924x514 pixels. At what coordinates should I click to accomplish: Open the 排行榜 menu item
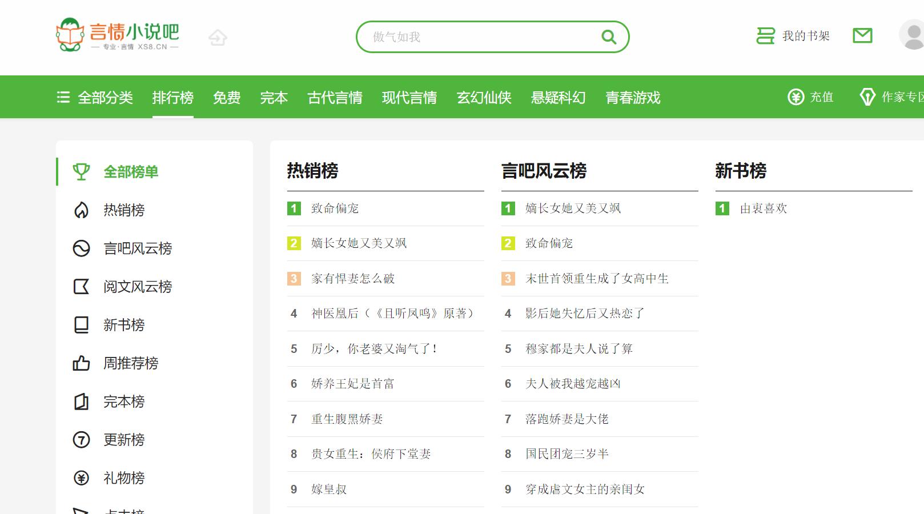173,97
